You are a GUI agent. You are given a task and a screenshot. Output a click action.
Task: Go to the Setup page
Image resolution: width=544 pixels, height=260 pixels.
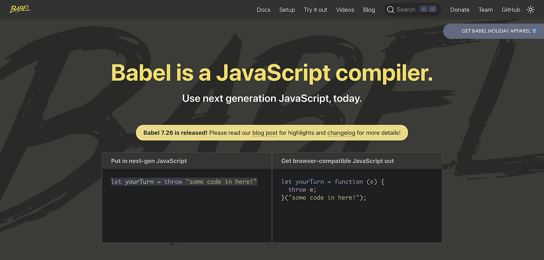287,10
